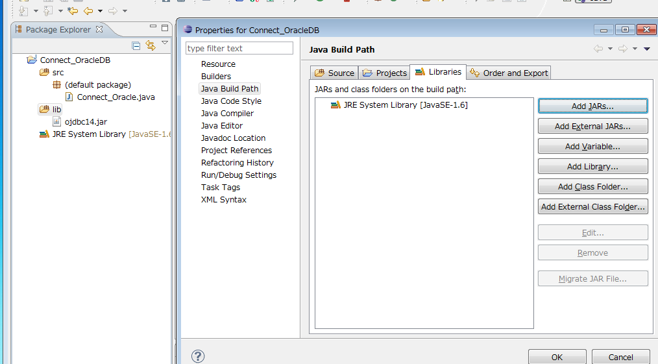Open Next Annotation dropdown arrow
This screenshot has width=658, height=364.
[36, 11]
